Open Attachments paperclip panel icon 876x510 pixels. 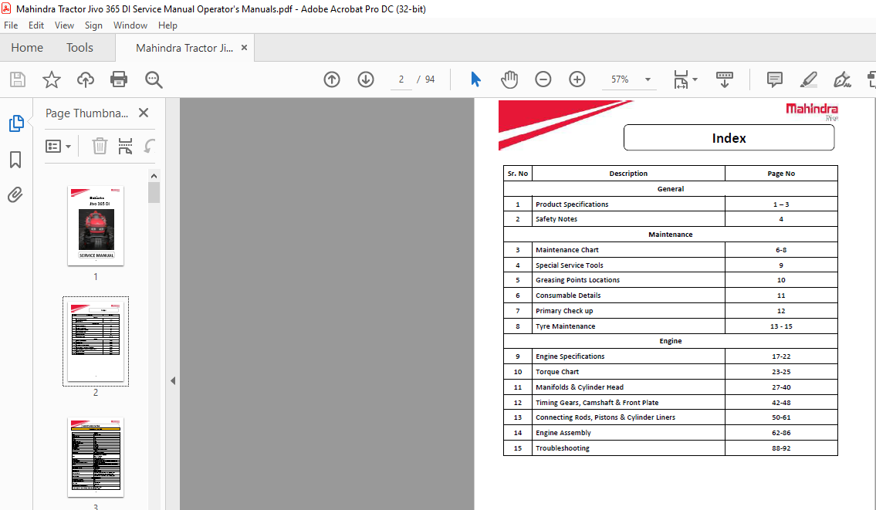[15, 195]
